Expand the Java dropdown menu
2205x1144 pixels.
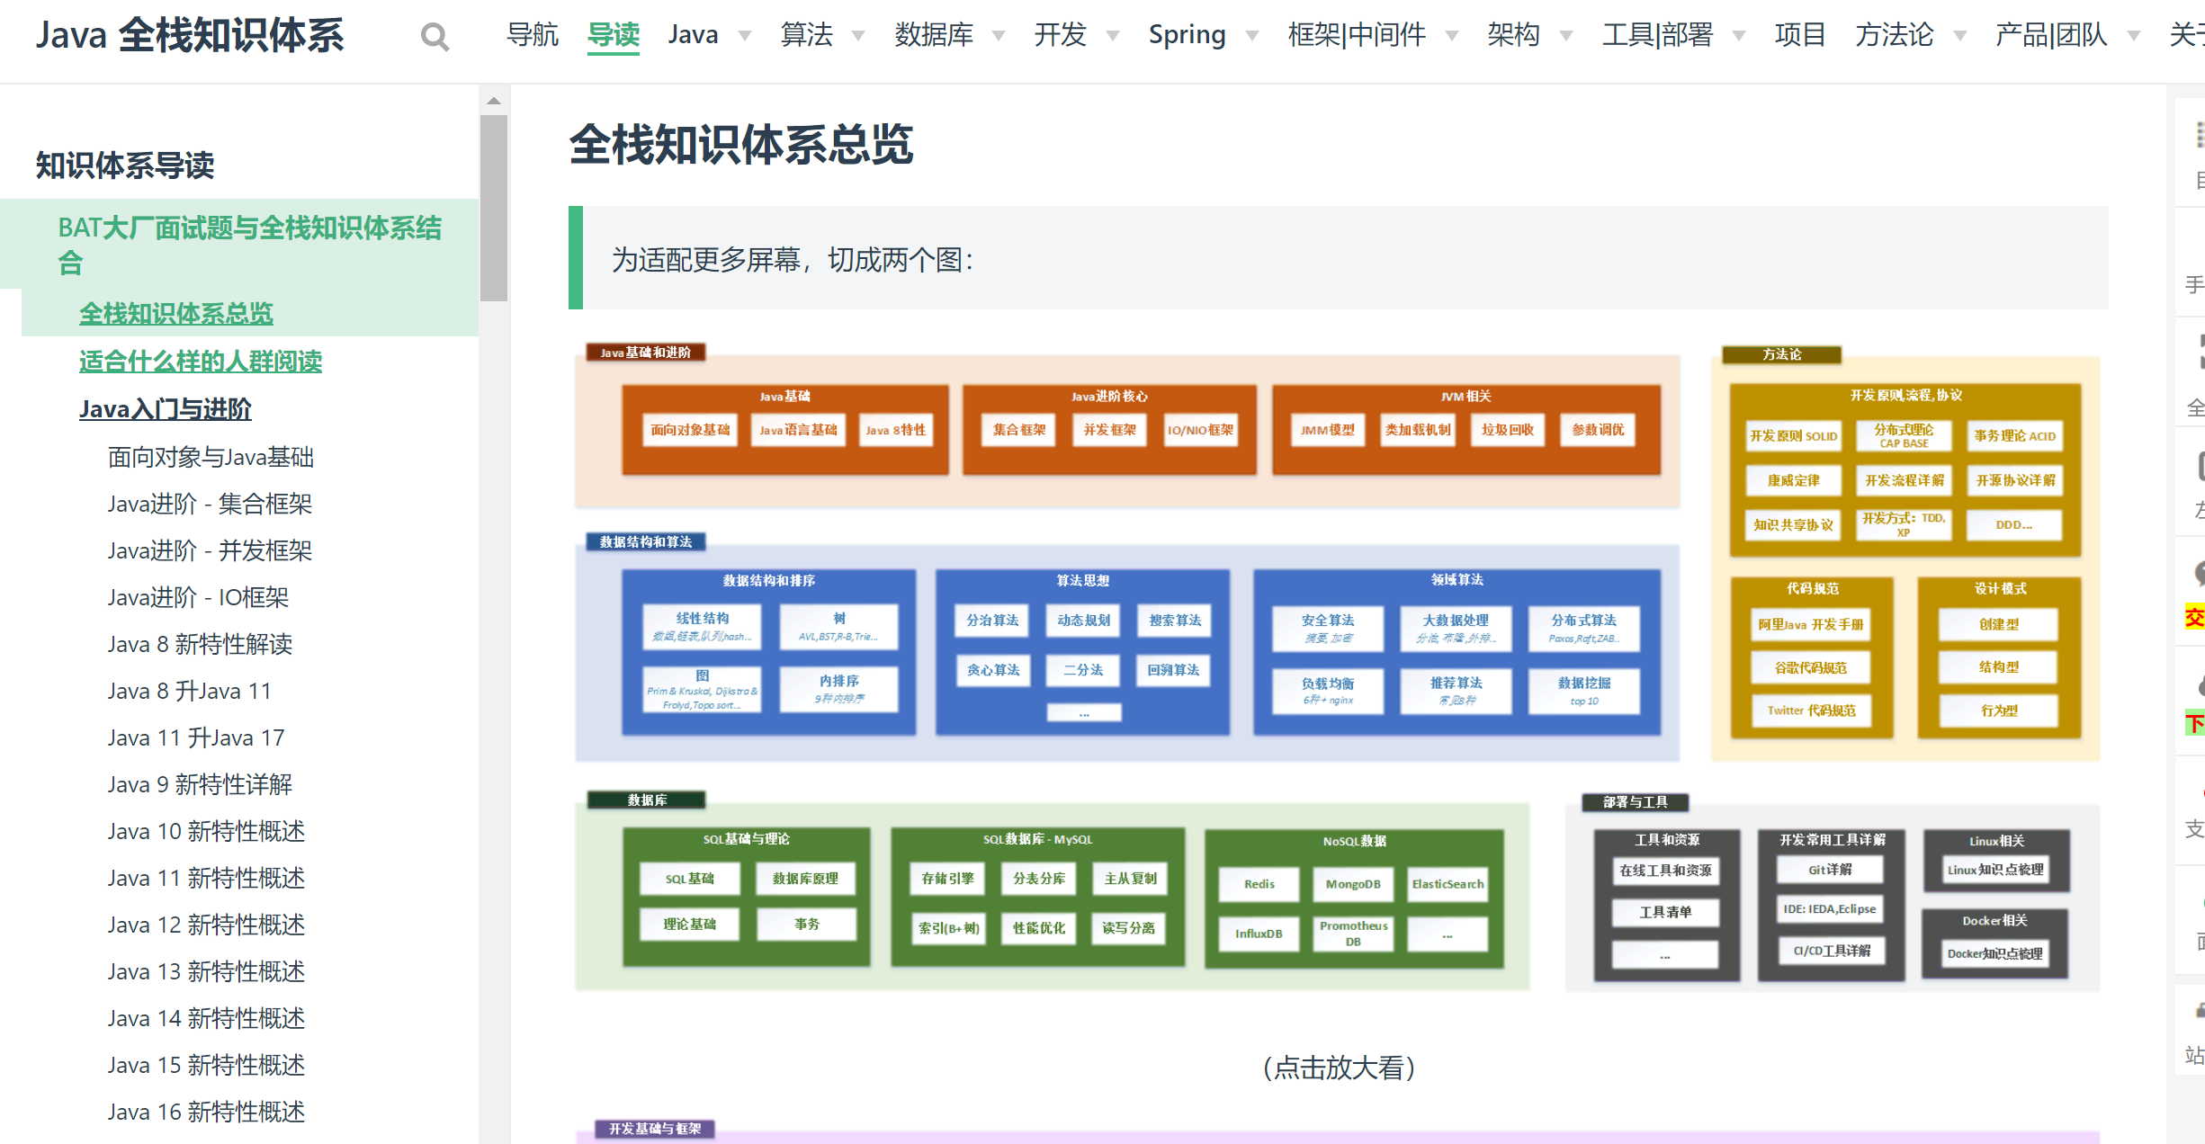point(710,35)
